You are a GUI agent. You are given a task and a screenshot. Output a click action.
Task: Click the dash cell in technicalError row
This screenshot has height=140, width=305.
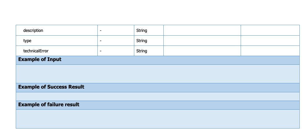(x=101, y=51)
